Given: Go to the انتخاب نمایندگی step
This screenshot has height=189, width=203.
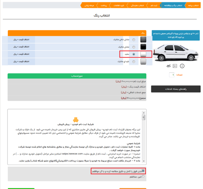Looking at the screenshot, I should pyautogui.click(x=137, y=5).
